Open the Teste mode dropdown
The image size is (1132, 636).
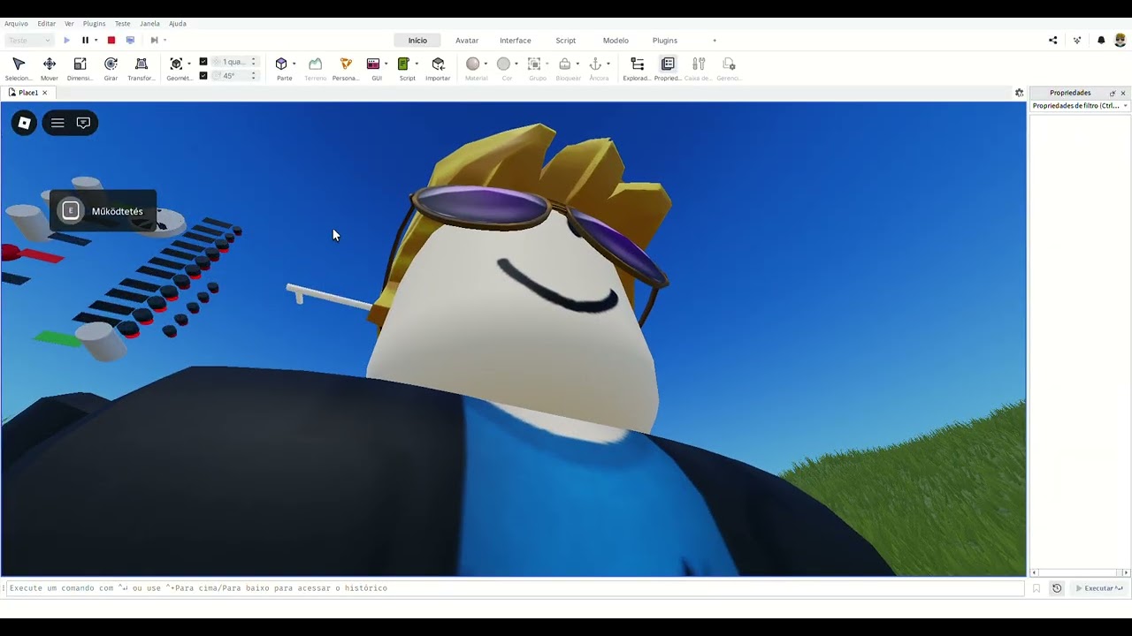29,40
